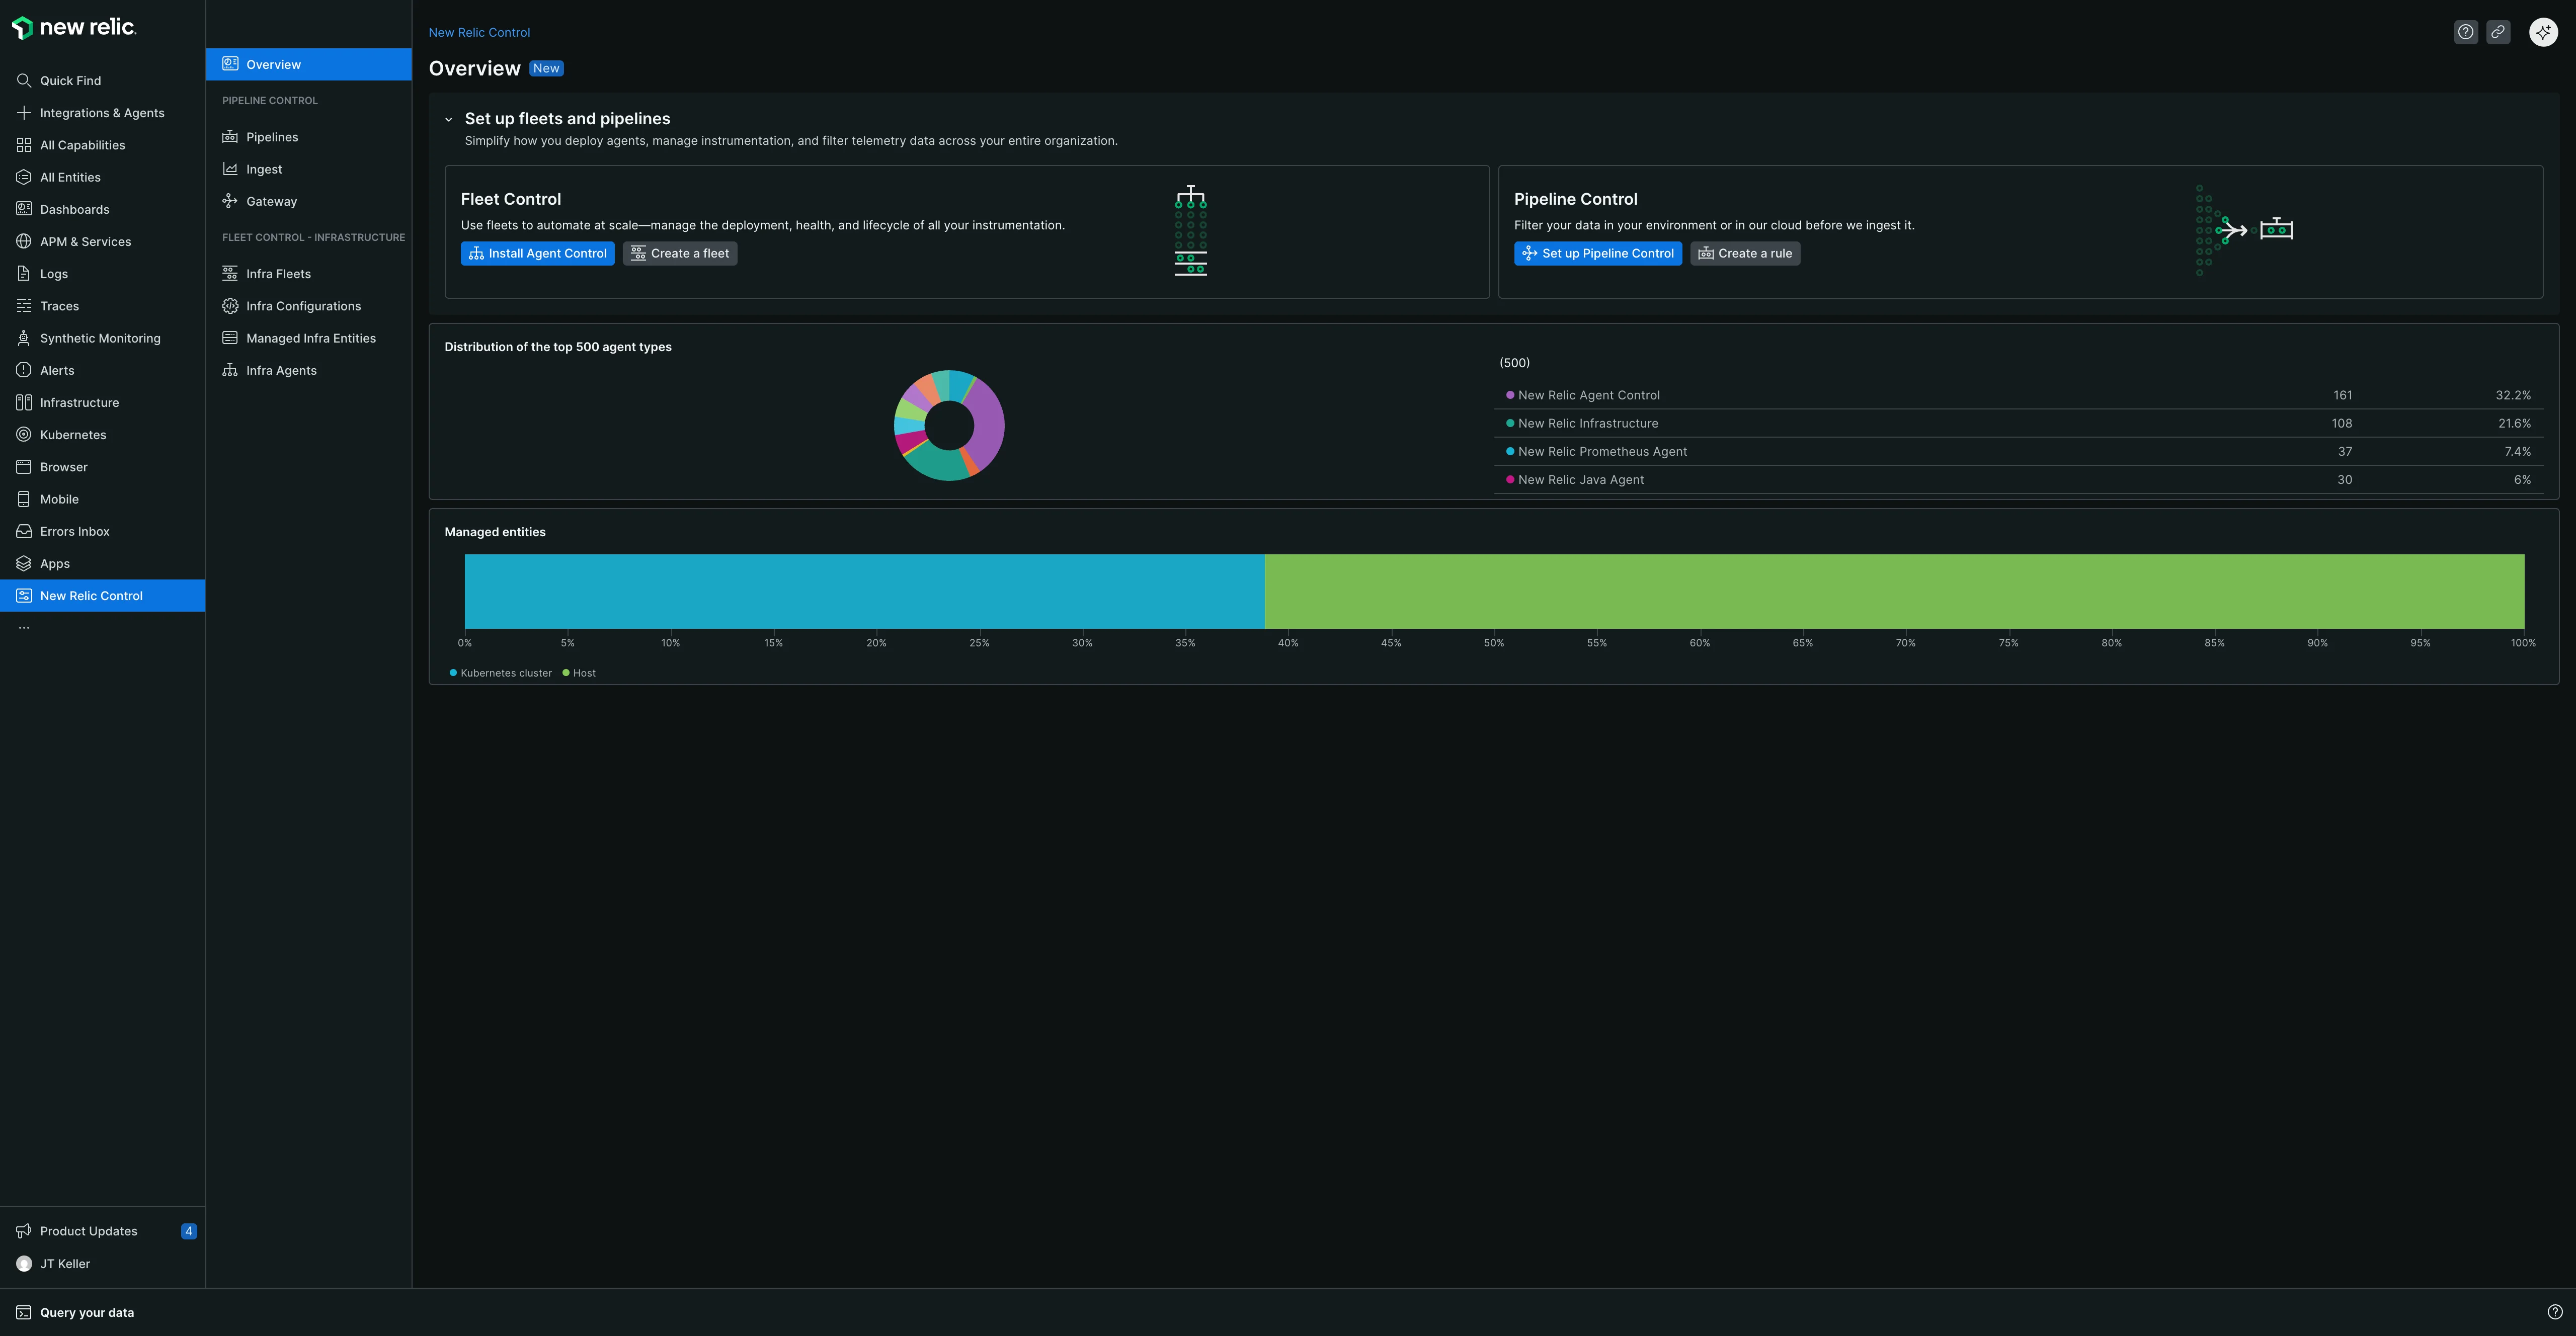2576x1336 pixels.
Task: Click the Errors Inbox icon
Action: tap(24, 531)
